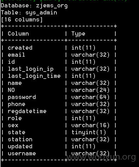This screenshot has height=167, width=139.
Task: Click the 'created' column name
Action: pyautogui.click(x=20, y=48)
